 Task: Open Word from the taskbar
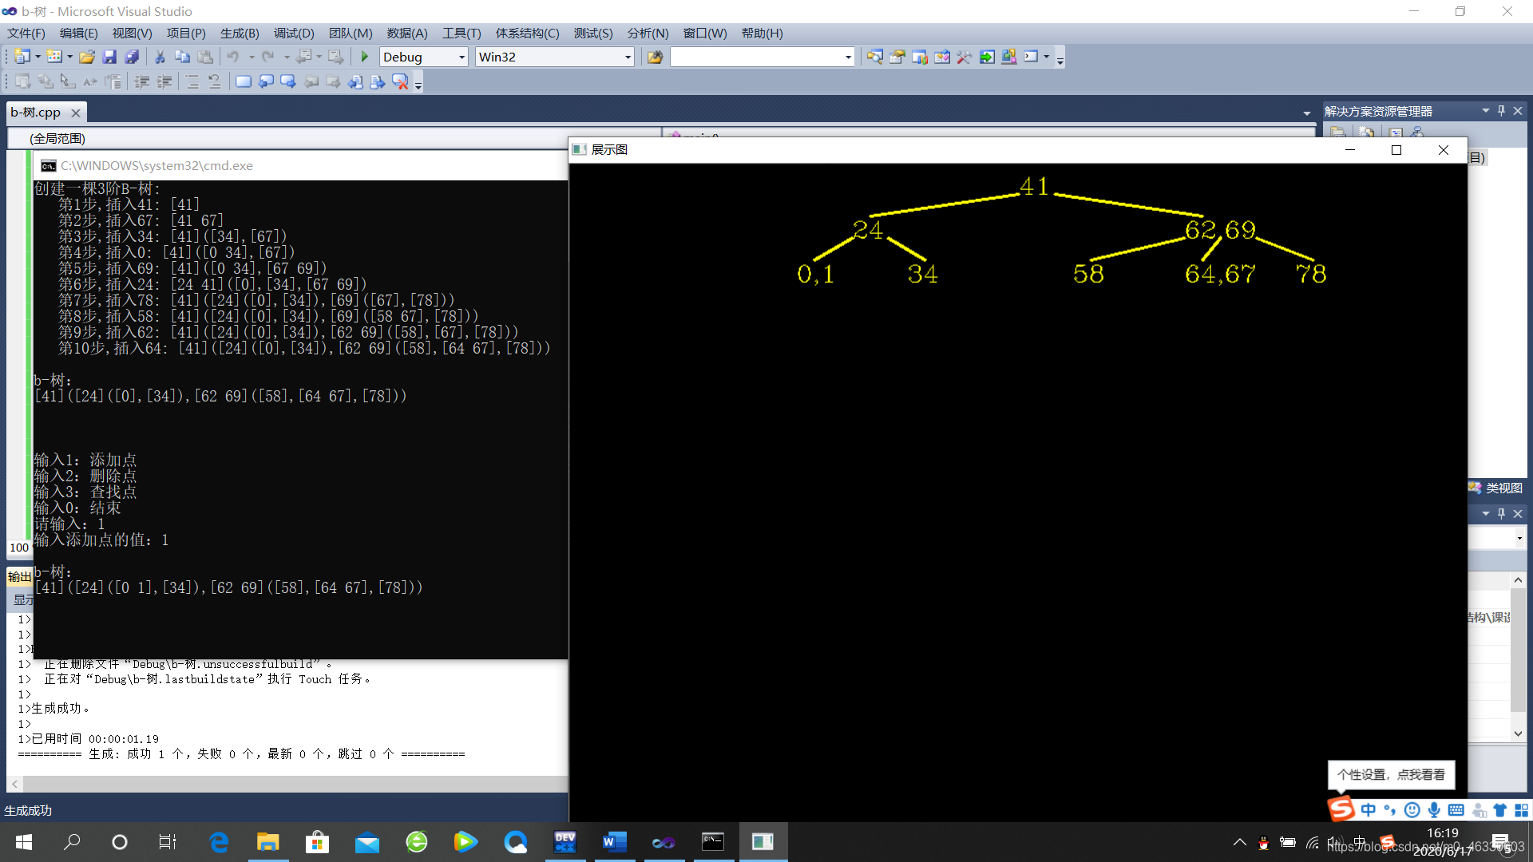coord(614,842)
